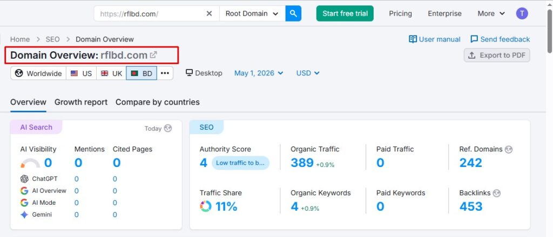
Task: Click AI Mode cited pages count 0
Action: pos(115,203)
